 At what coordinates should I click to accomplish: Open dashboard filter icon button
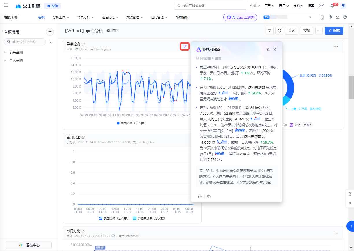click(270, 31)
